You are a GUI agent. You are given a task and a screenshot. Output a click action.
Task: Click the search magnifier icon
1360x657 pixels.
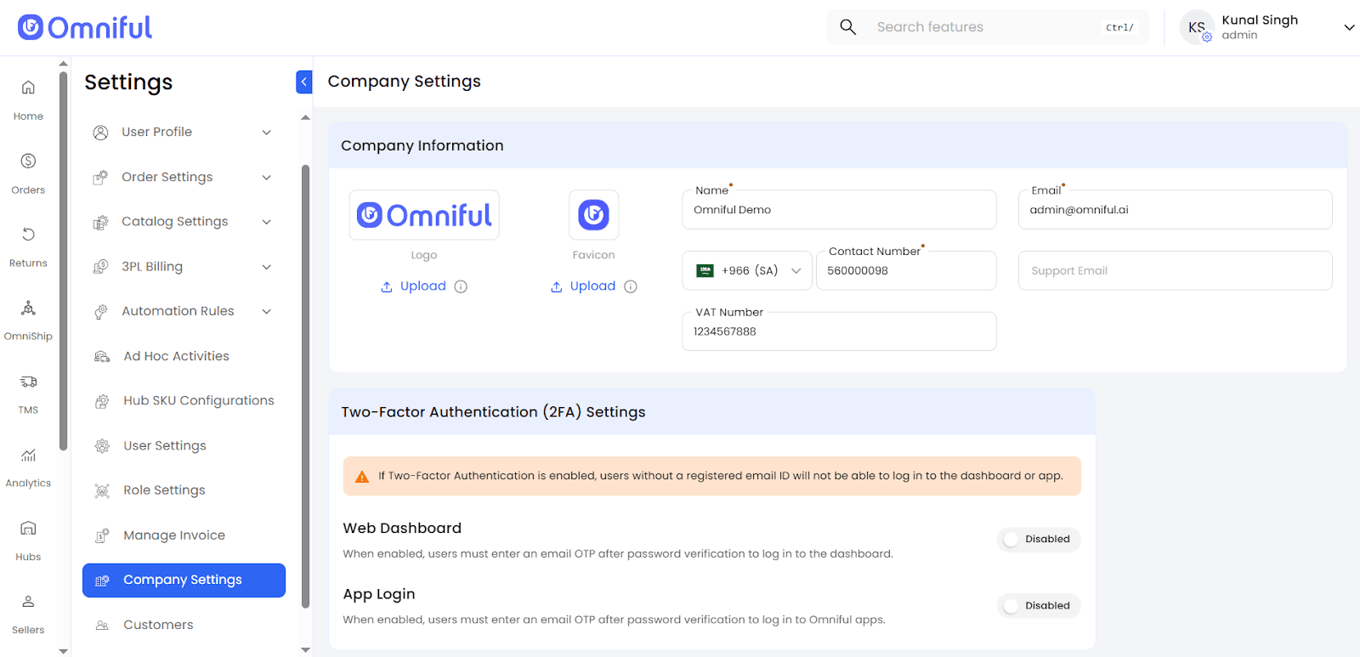pyautogui.click(x=847, y=27)
